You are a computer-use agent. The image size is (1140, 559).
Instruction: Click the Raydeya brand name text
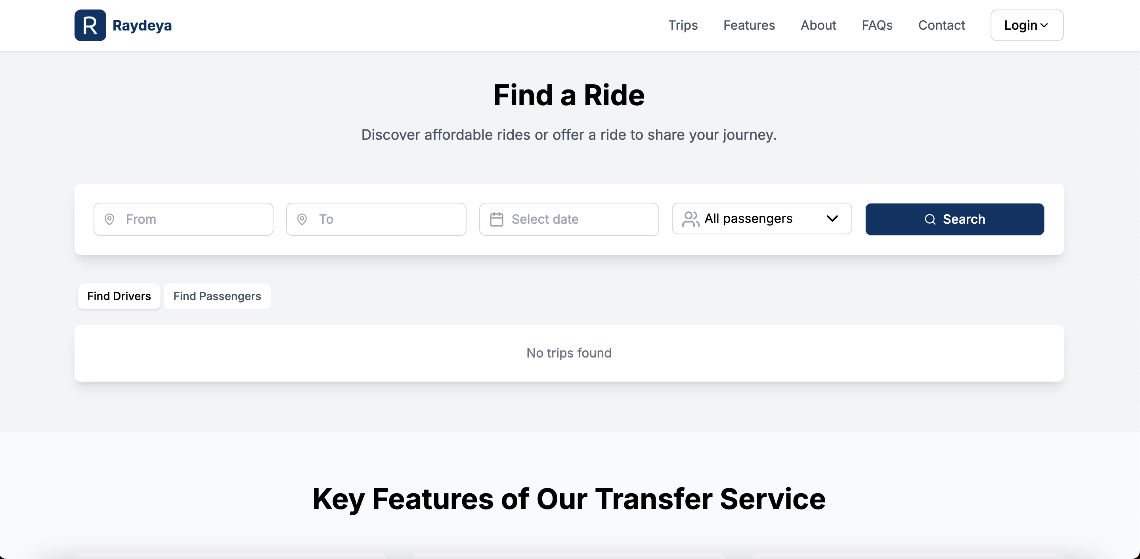[x=142, y=25]
